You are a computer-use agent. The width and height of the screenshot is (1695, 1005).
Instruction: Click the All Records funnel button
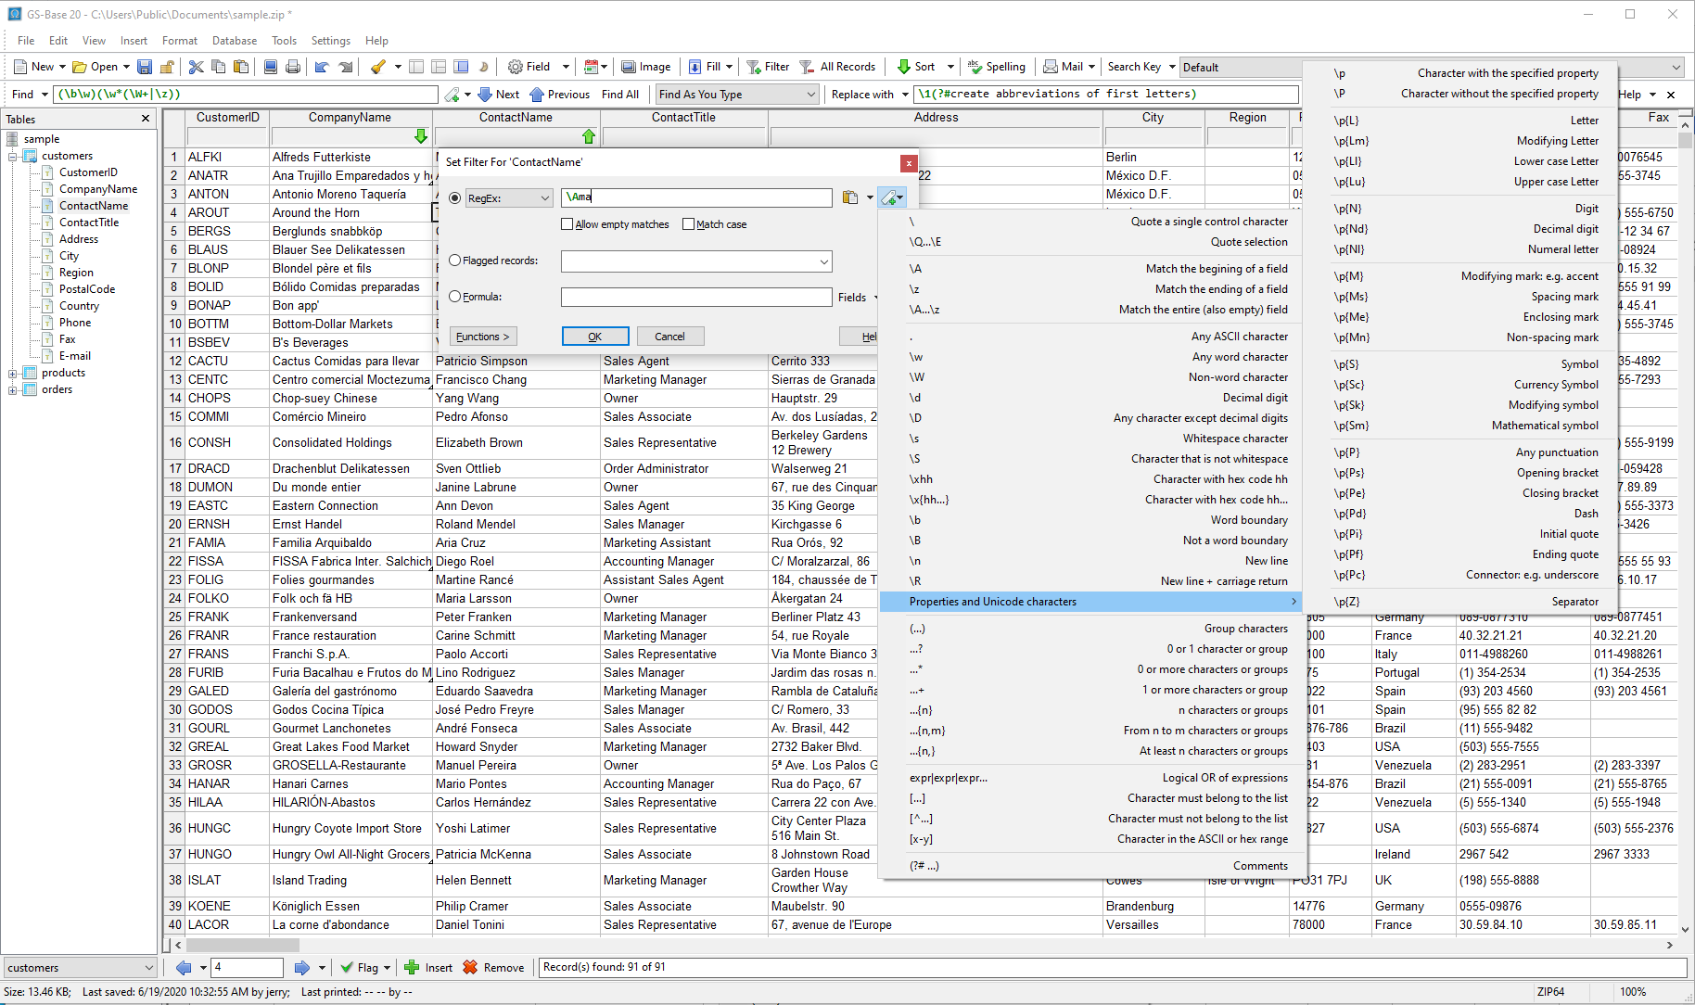tap(838, 67)
